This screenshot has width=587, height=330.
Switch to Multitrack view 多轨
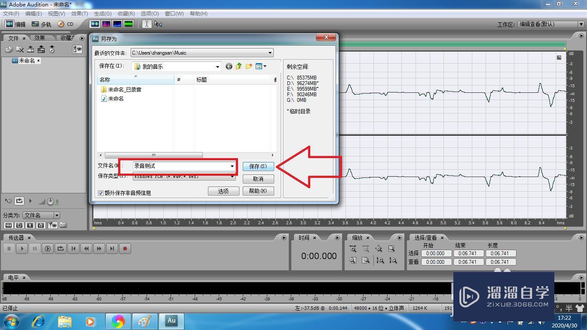click(x=41, y=24)
